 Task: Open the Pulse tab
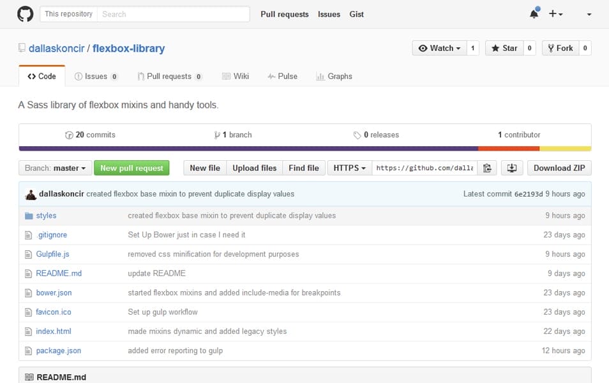click(282, 77)
